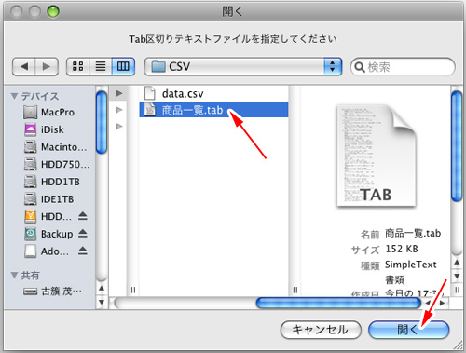Eject the HDD... orange drive
This screenshot has width=466, height=353.
point(83,216)
